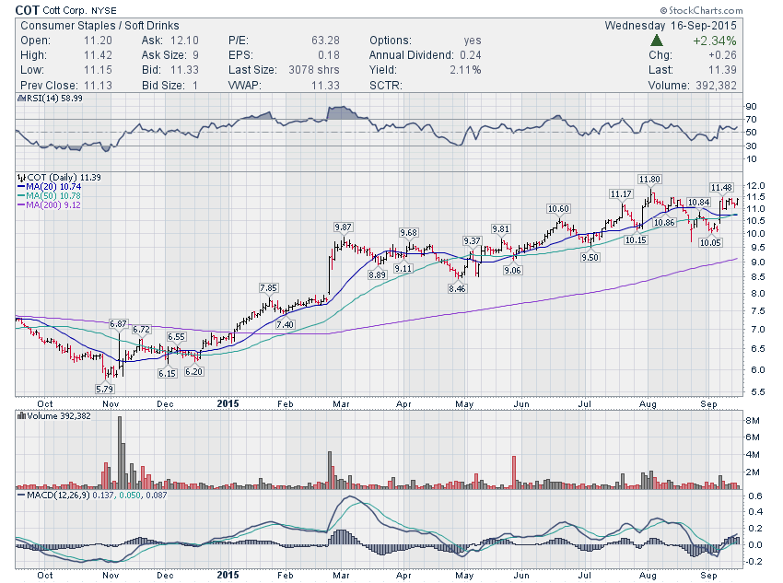Click the Prev Close value '11.13'
Screen dimensions: 783x583
pyautogui.click(x=98, y=86)
